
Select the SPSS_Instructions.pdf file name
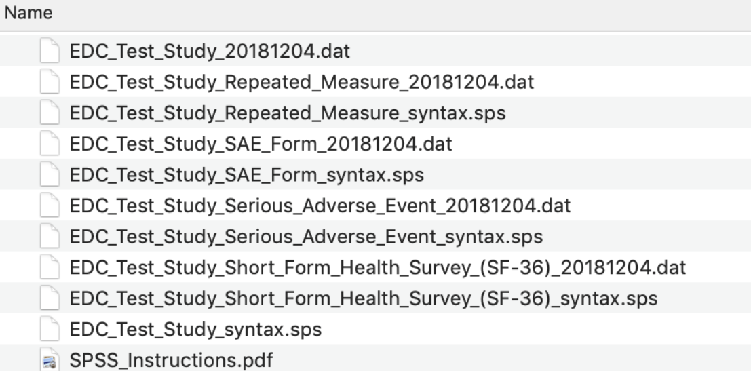[x=171, y=362]
